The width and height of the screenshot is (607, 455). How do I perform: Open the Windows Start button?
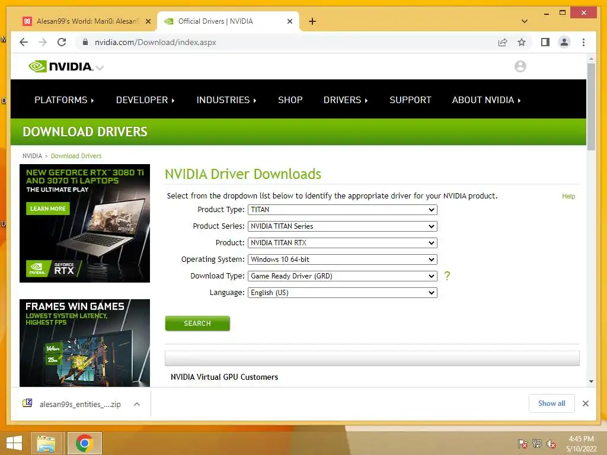[14, 443]
